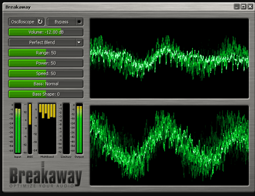Image resolution: width=255 pixels, height=196 pixels.
Task: Click the AGC gain meter
Action: point(30,128)
